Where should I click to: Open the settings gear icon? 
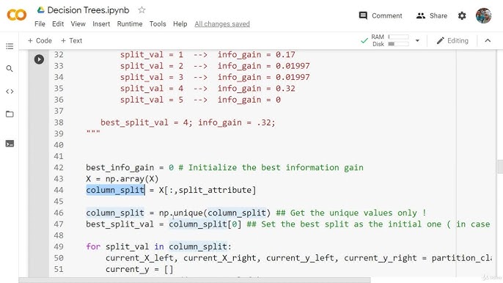(462, 15)
